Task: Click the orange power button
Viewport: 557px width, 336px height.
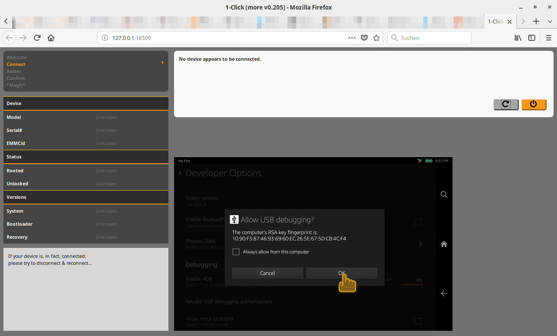Action: click(534, 104)
